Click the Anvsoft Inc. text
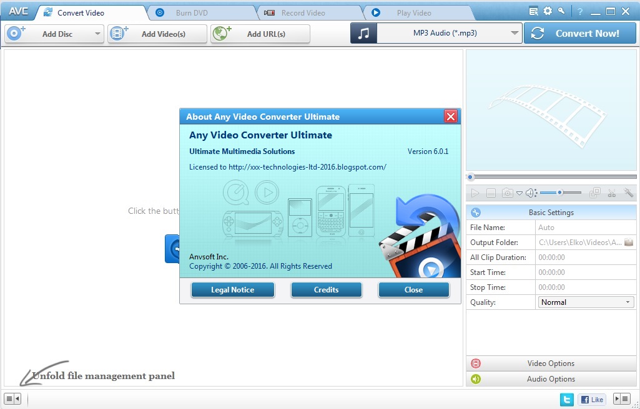The width and height of the screenshot is (640, 409). (209, 257)
